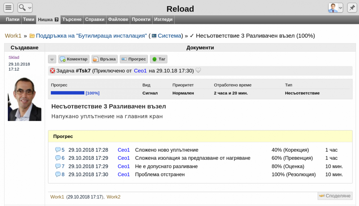The width and height of the screenshot is (359, 206).
Task: Click the blue 100% progress bar
Action: [68, 93]
